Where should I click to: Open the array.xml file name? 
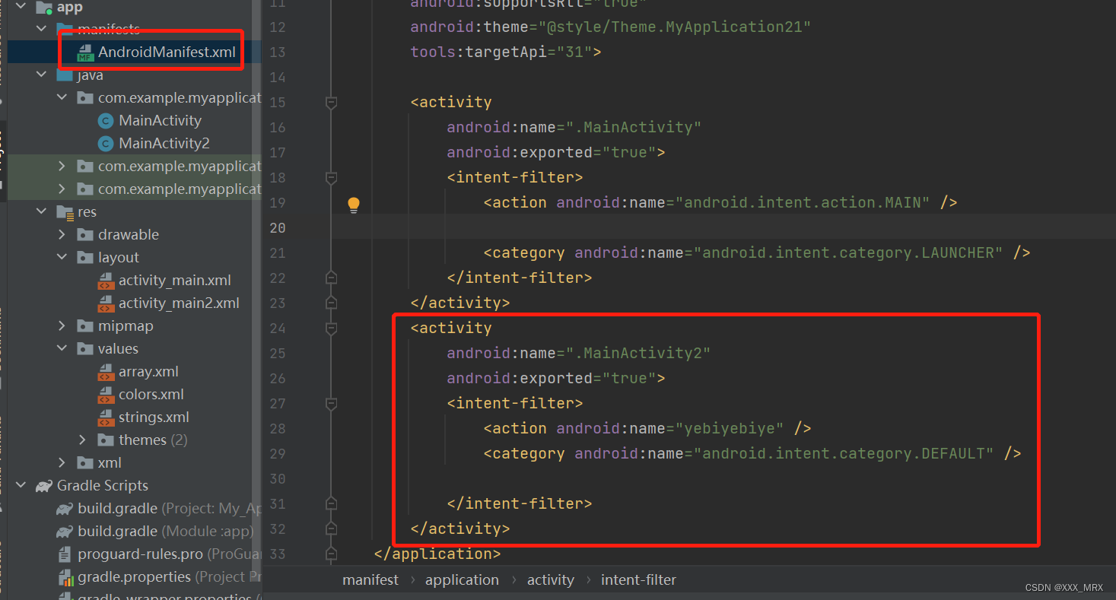click(148, 372)
